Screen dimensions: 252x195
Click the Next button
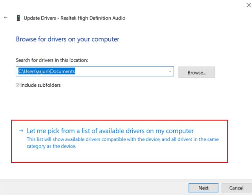pos(203,188)
